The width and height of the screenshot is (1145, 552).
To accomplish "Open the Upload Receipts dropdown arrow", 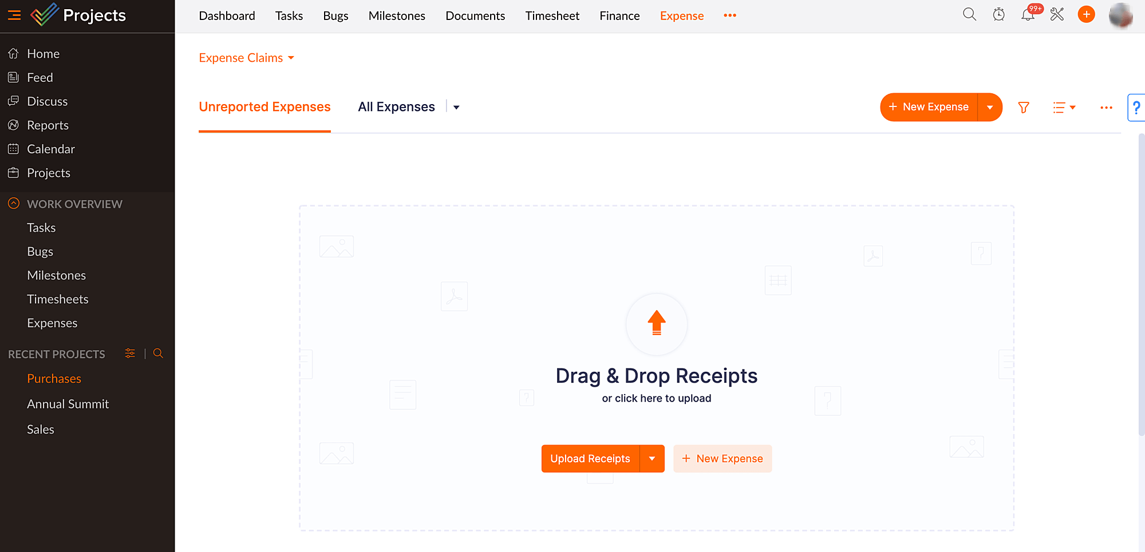I will tap(652, 459).
